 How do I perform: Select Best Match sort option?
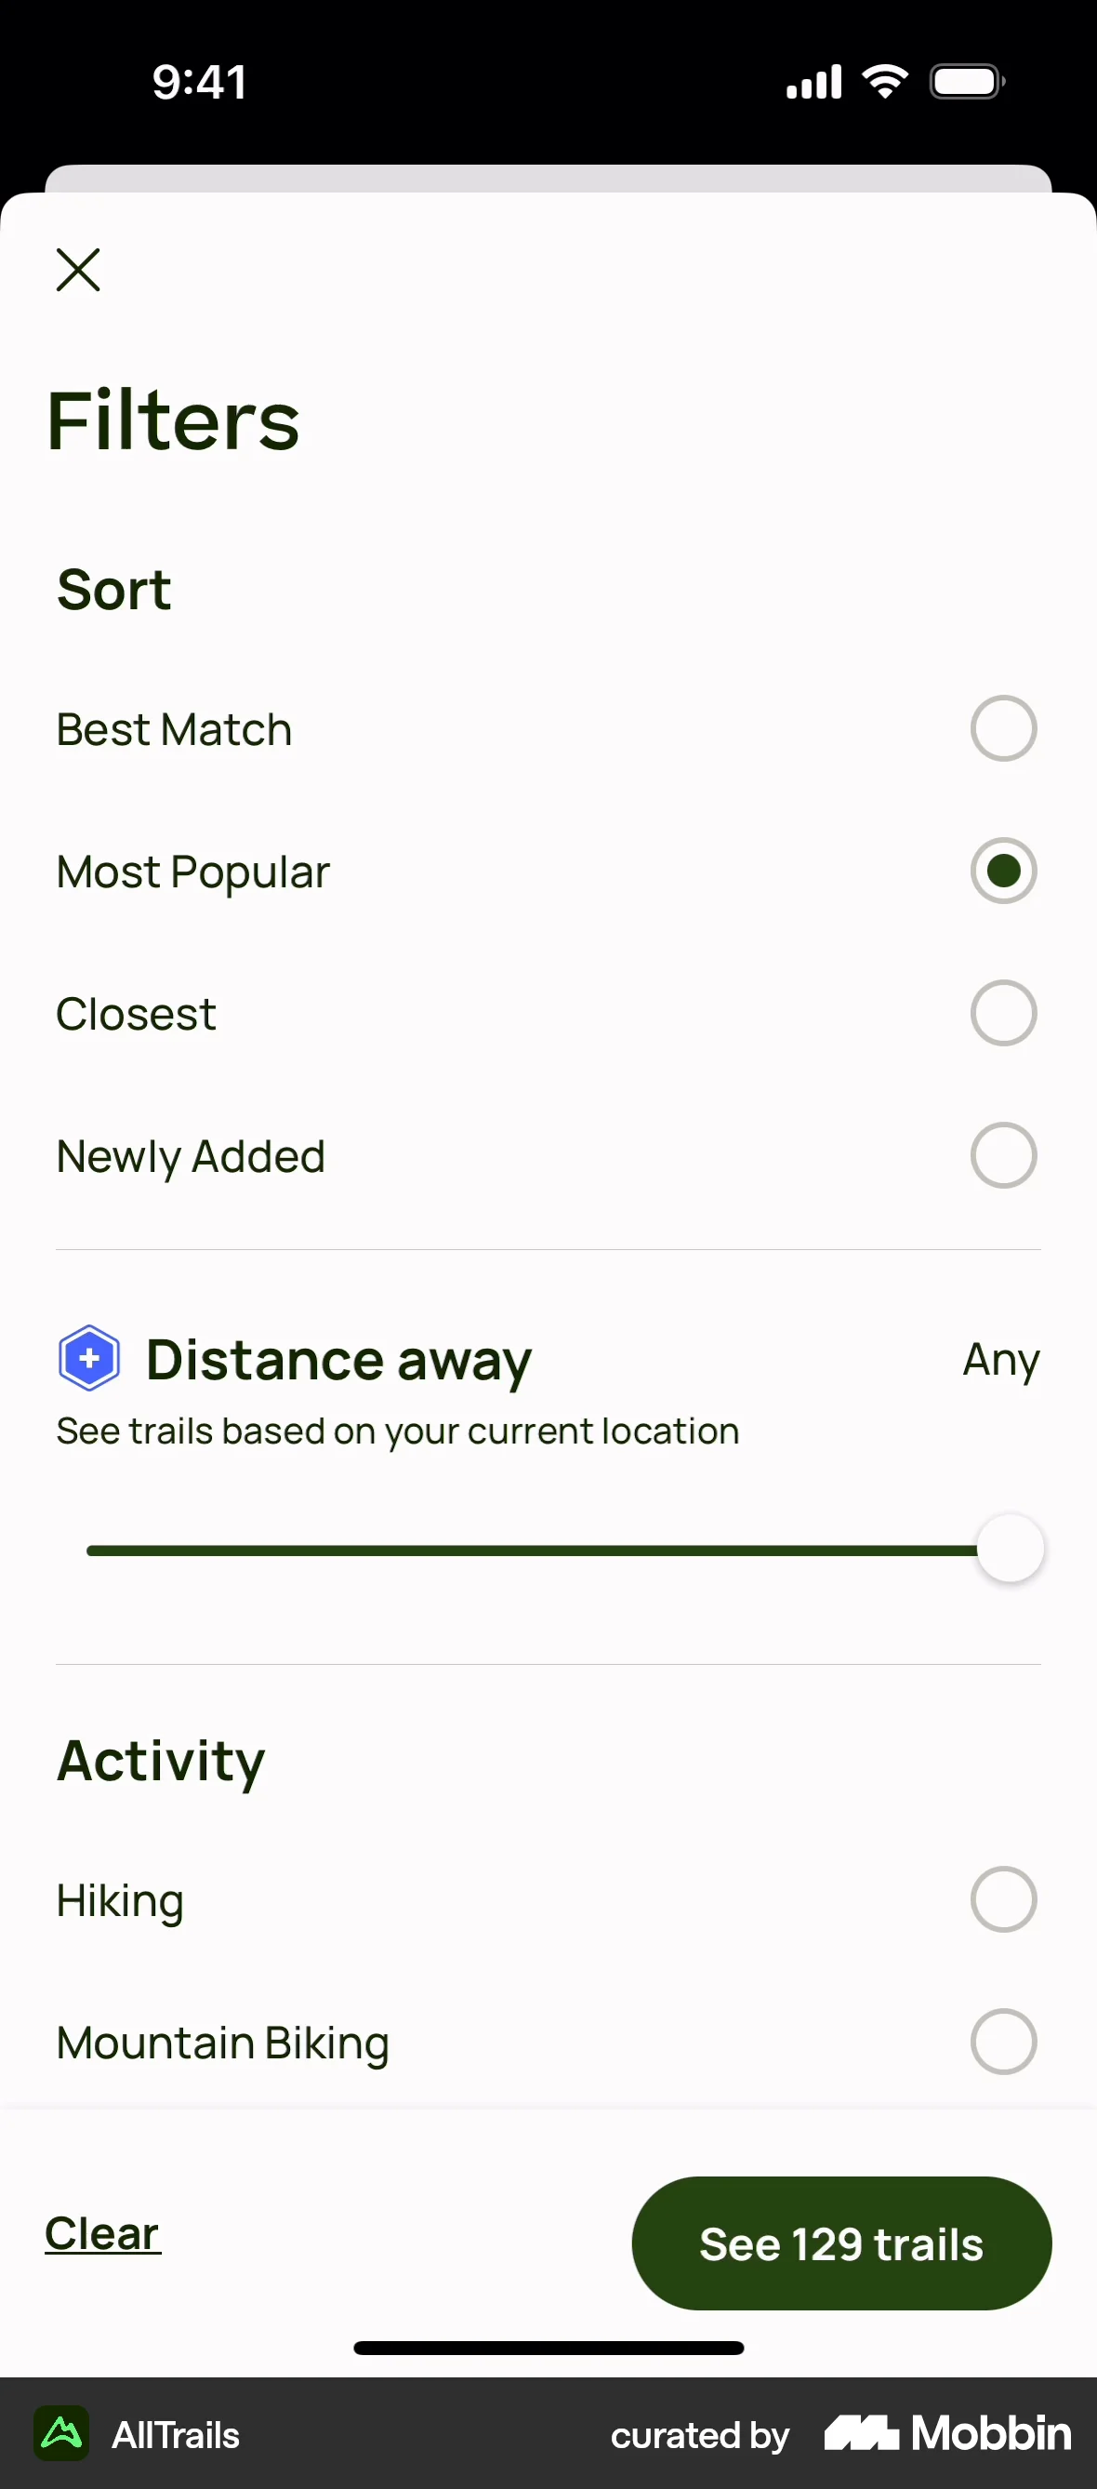coord(1002,728)
